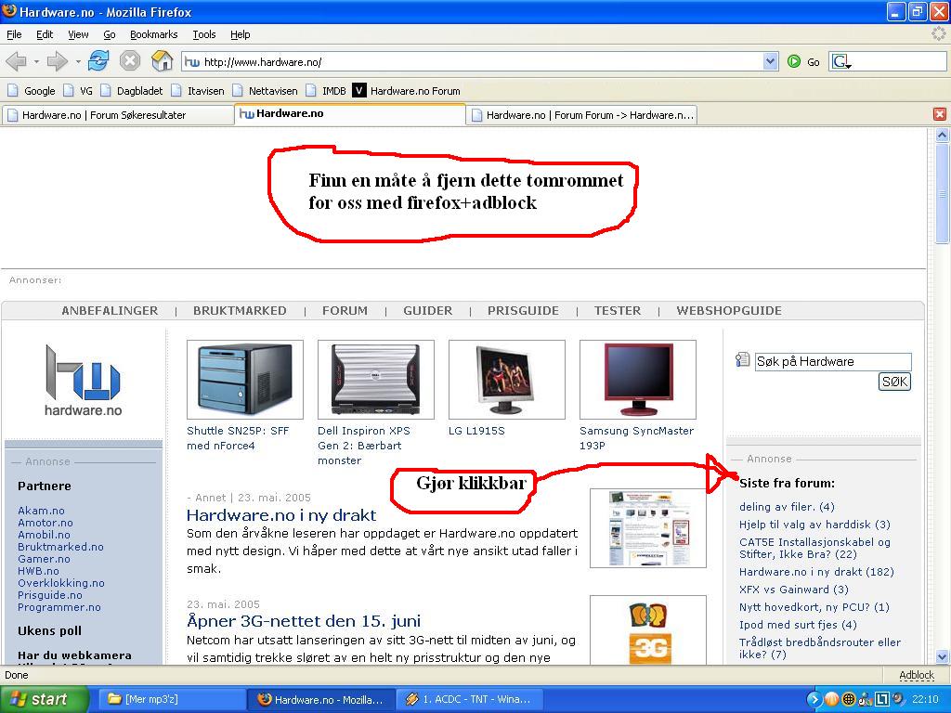Image resolution: width=951 pixels, height=713 pixels.
Task: Open the Dagbladet bookmark
Action: (132, 91)
